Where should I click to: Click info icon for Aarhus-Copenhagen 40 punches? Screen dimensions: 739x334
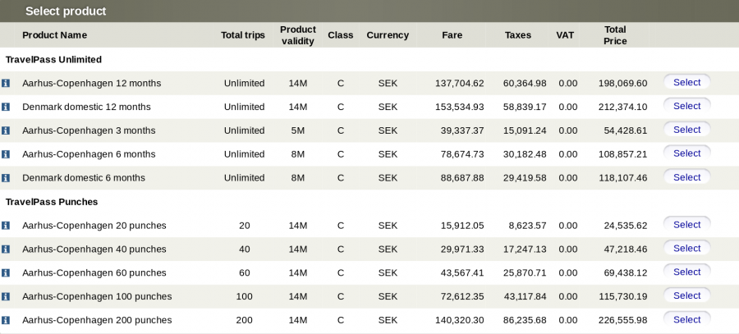pos(6,249)
